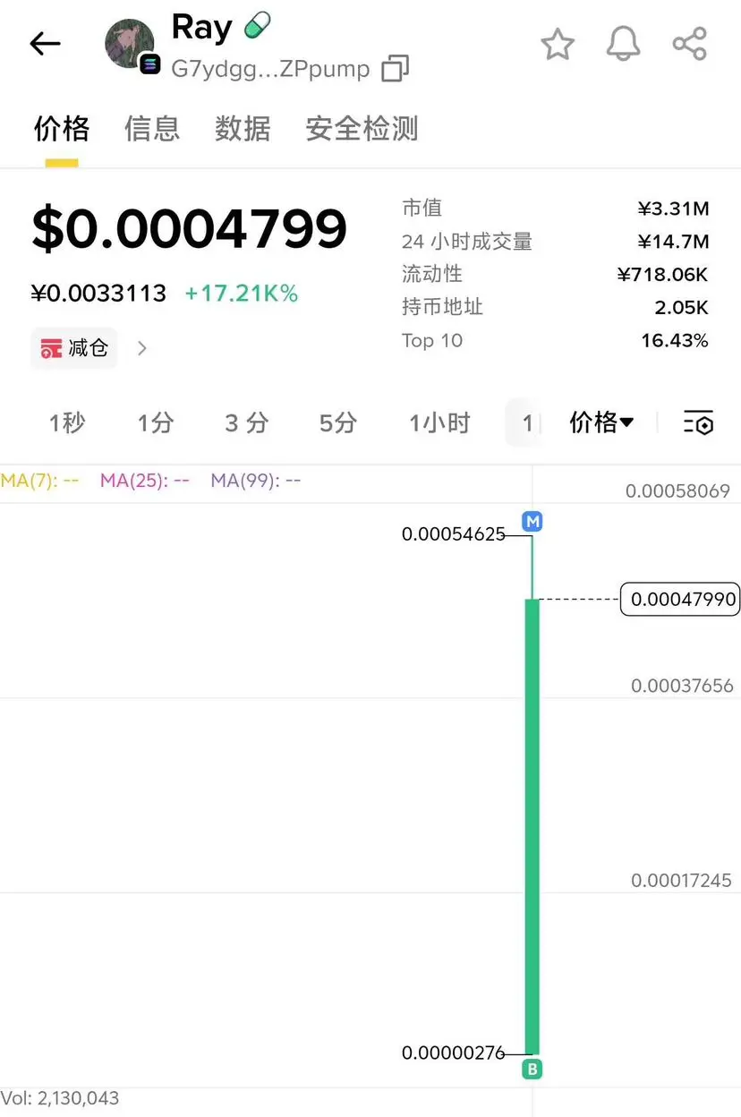Tap the axis label 0.00058069
The image size is (741, 1117).
(677, 490)
